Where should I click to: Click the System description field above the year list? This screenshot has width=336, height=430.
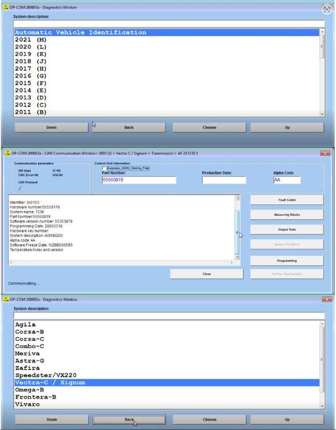169,23
